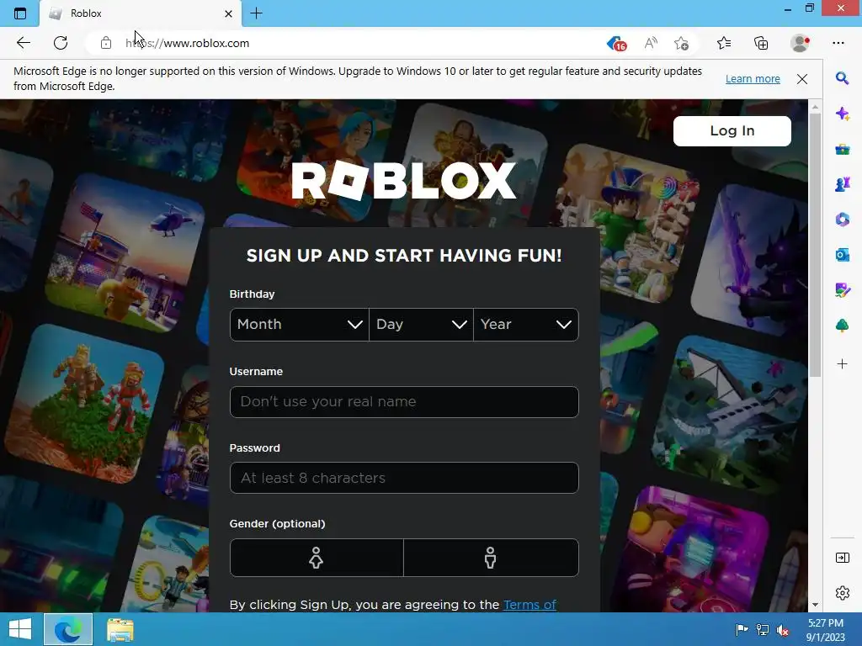Open sidebar settings gear

coord(842,593)
